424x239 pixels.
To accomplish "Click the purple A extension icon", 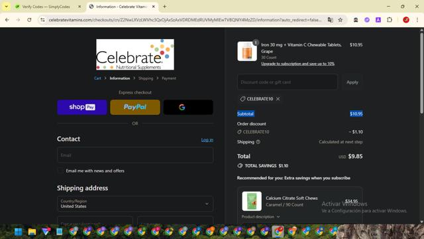I will [x=378, y=20].
